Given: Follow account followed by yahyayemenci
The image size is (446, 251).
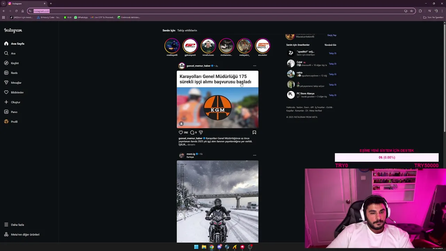Looking at the screenshot, I should tap(332, 85).
